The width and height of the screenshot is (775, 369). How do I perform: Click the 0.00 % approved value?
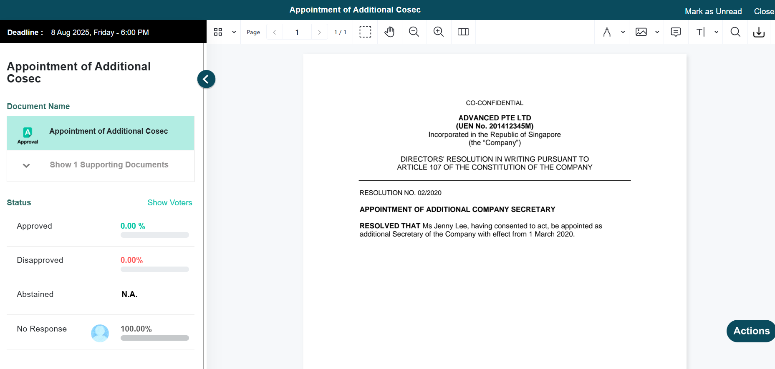(x=133, y=226)
